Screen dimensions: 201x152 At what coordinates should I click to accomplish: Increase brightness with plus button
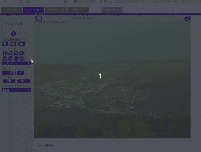click(x=20, y=73)
